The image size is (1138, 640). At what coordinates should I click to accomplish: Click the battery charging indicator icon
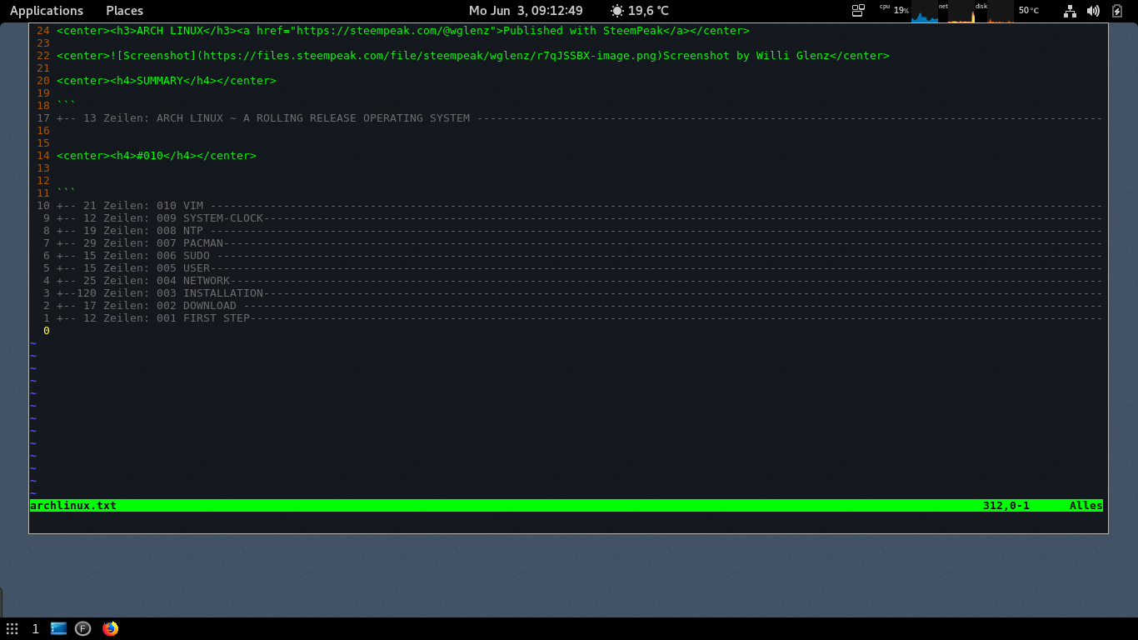tap(1117, 11)
